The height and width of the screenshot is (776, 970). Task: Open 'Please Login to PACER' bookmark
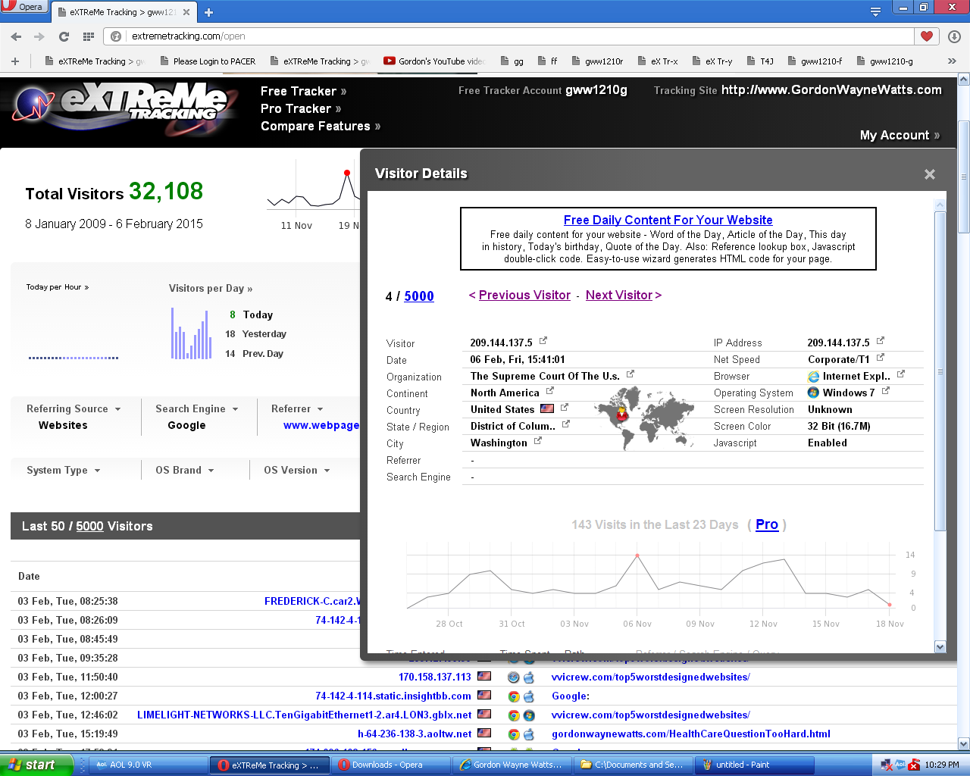208,61
